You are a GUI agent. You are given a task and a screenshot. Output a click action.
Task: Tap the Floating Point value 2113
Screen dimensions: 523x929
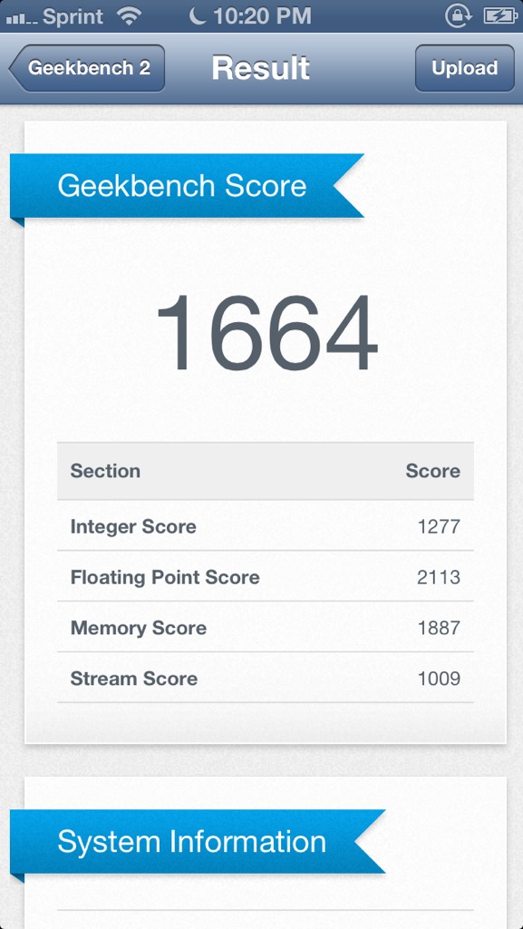(439, 578)
